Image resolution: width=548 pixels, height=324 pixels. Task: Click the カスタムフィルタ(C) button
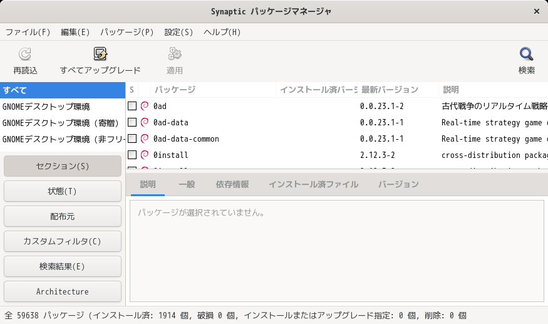(x=63, y=241)
